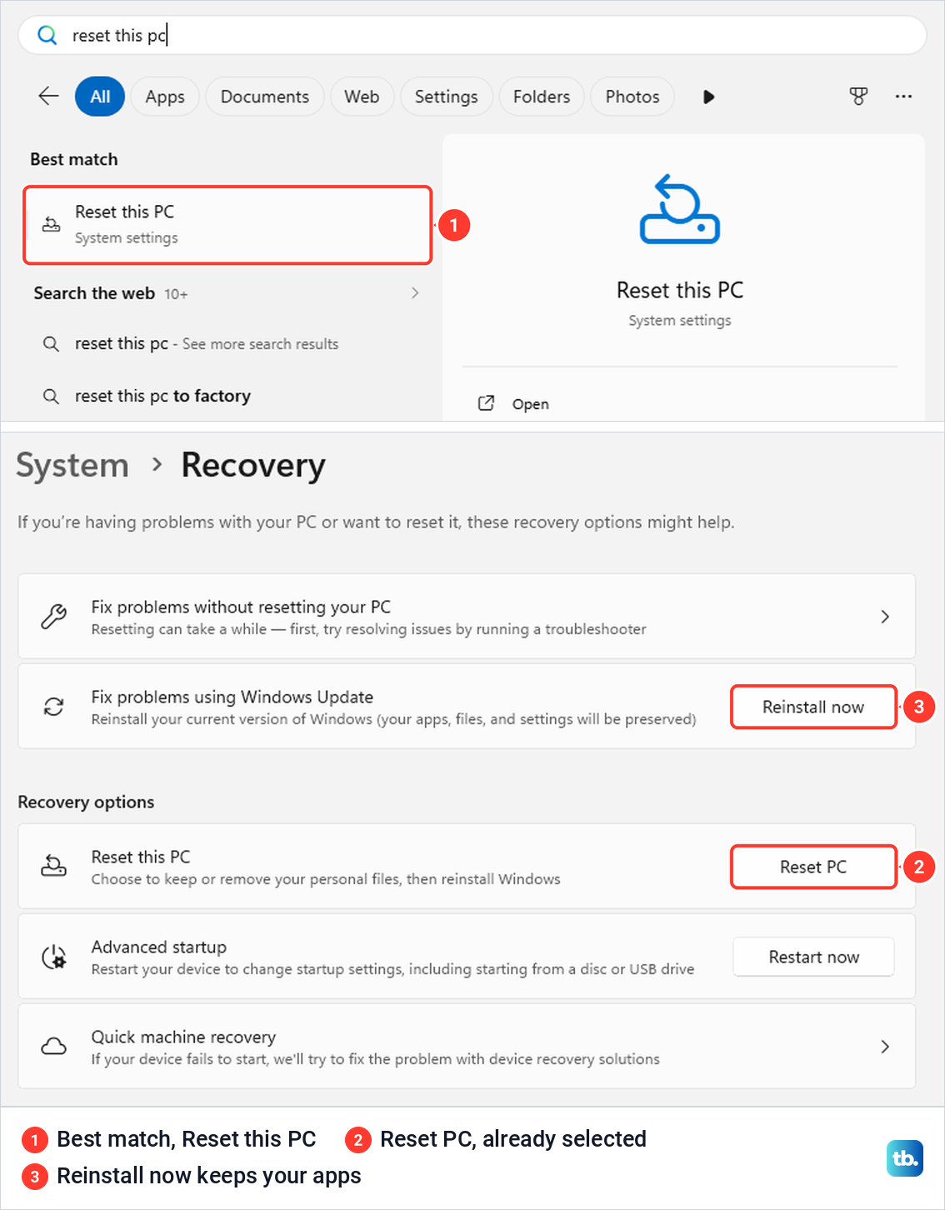Click the 'Reset this PC' title in preview pane
The width and height of the screenshot is (945, 1210).
[x=680, y=290]
